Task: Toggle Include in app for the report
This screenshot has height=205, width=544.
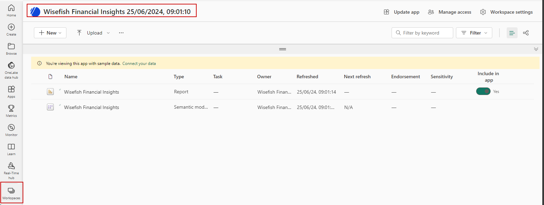Action: pyautogui.click(x=483, y=92)
